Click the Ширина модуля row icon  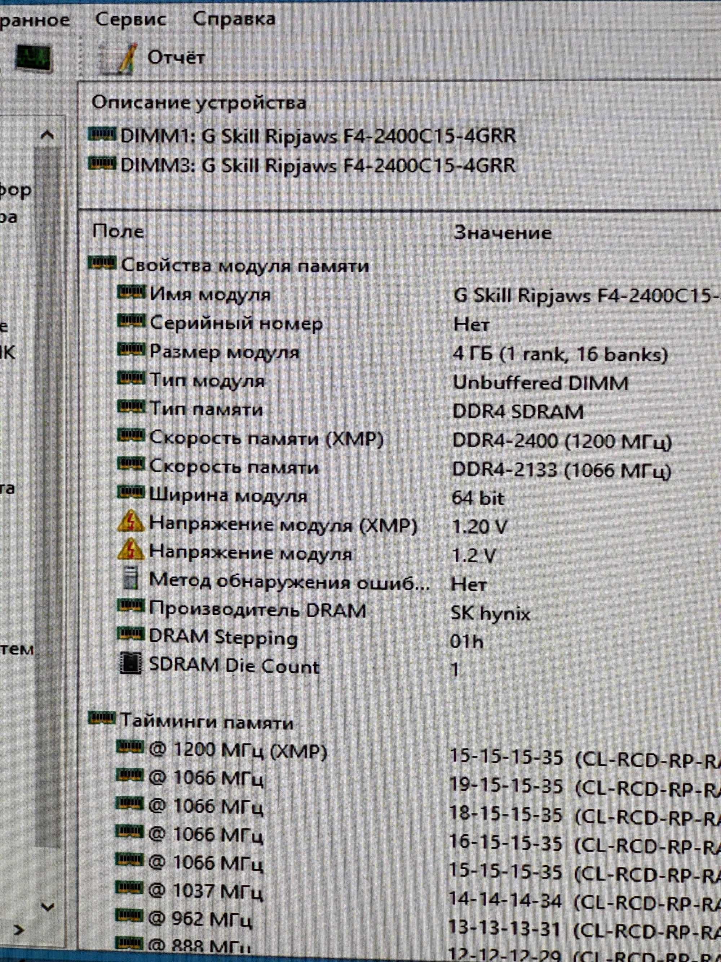(x=131, y=493)
